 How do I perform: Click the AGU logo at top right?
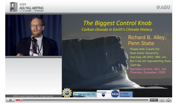(x=163, y=7)
